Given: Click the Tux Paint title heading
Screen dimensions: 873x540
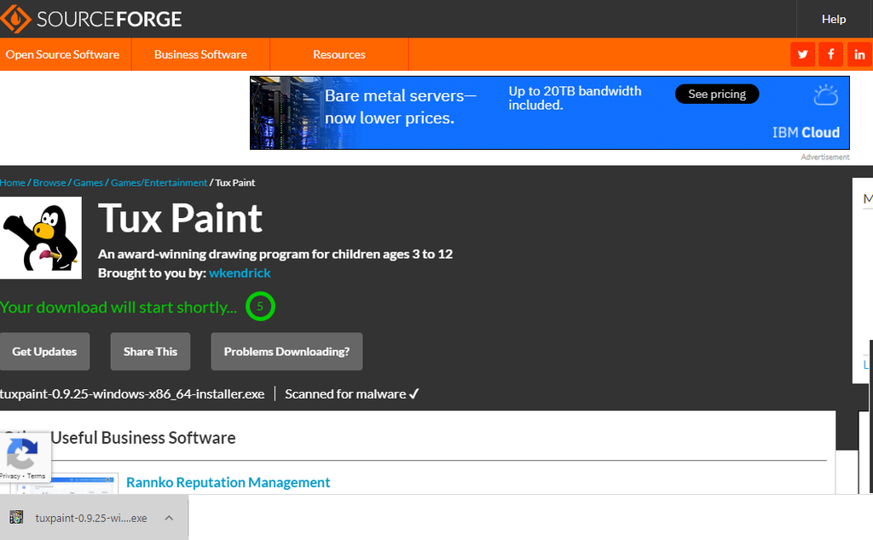Looking at the screenshot, I should click(x=181, y=218).
